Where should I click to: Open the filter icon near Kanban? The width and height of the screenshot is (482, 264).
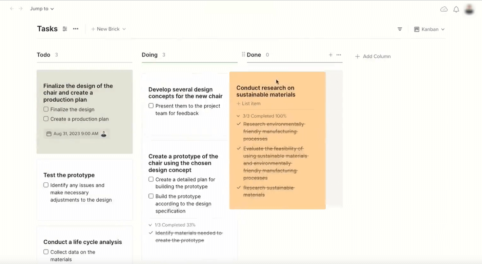pos(400,29)
